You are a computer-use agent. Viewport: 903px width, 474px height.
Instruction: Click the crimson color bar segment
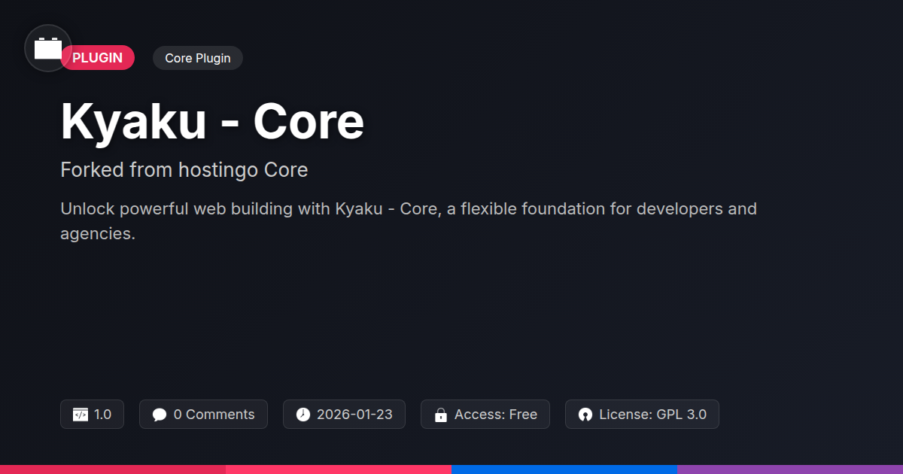click(113, 469)
